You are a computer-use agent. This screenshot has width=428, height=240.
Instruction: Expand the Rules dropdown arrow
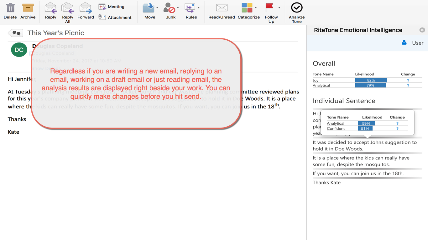199,7
